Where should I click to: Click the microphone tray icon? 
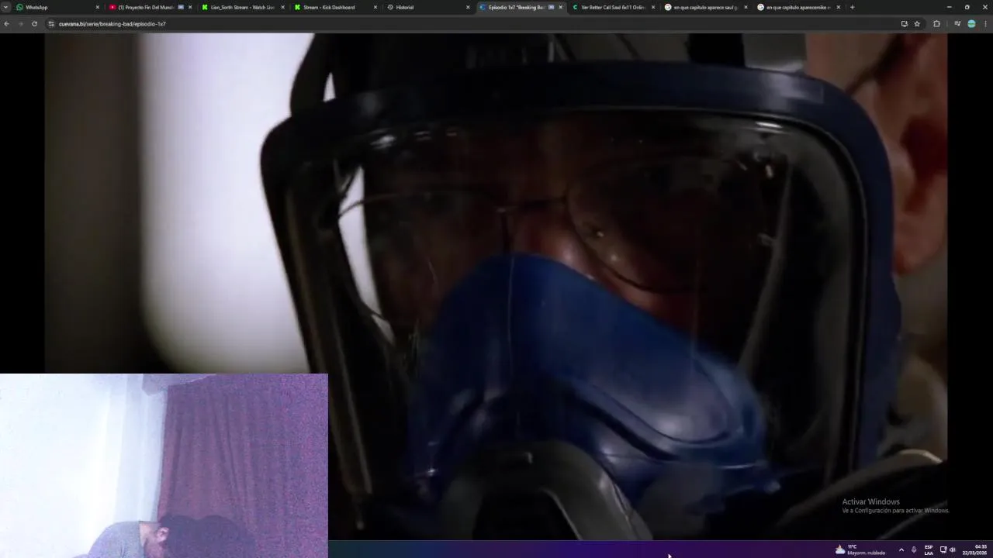click(x=914, y=549)
